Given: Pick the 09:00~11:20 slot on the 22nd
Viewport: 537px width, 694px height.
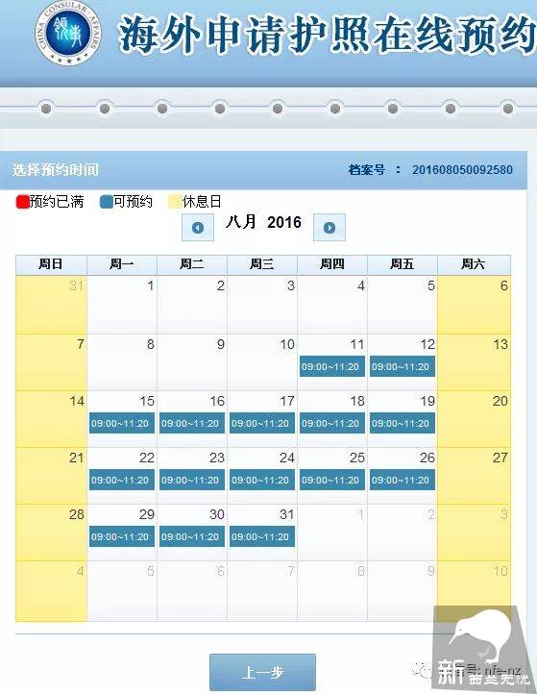Looking at the screenshot, I should tap(122, 480).
